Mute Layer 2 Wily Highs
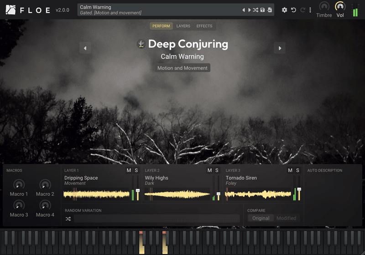The width and height of the screenshot is (365, 255). tap(209, 170)
